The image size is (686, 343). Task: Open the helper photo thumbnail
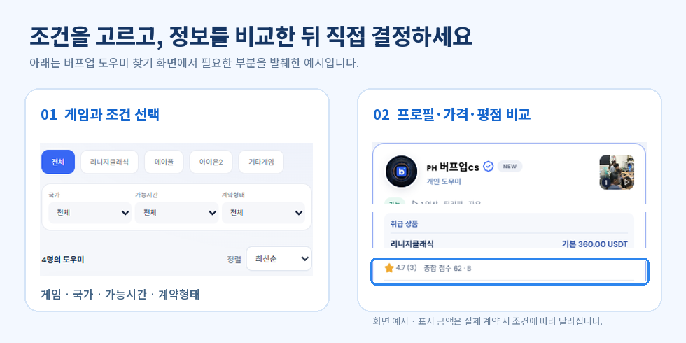(617, 172)
